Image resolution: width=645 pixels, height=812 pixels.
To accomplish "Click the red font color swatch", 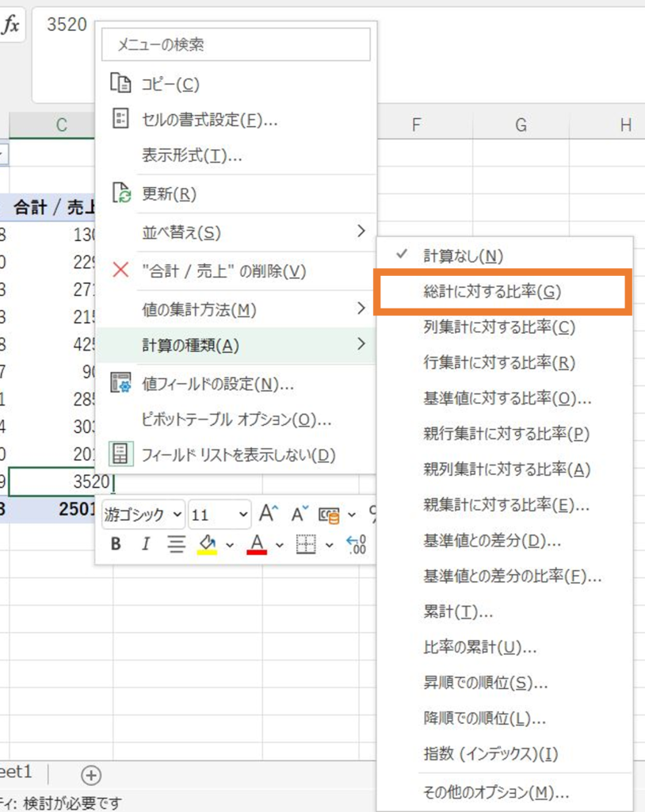I will coord(256,548).
